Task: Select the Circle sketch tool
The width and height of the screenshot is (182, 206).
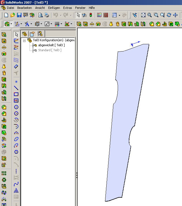Action: point(16,107)
